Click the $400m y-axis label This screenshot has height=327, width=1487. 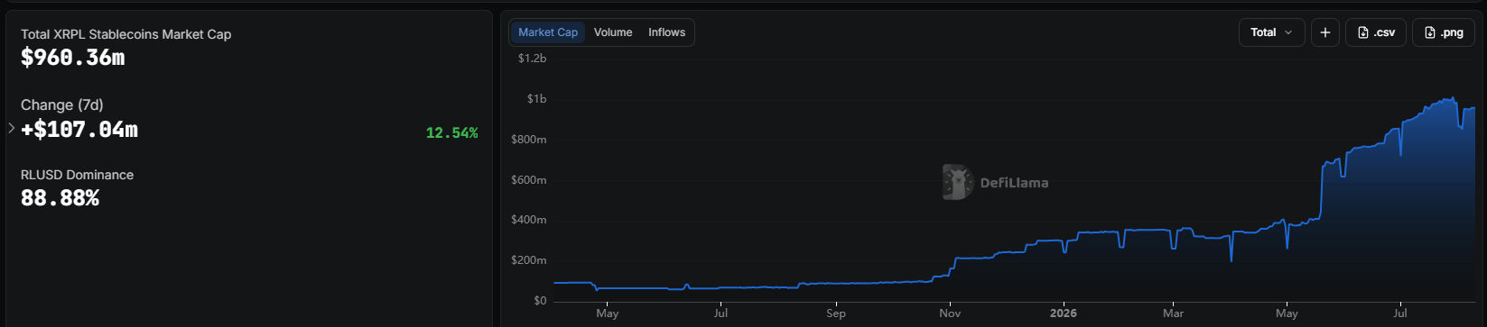[x=528, y=220]
